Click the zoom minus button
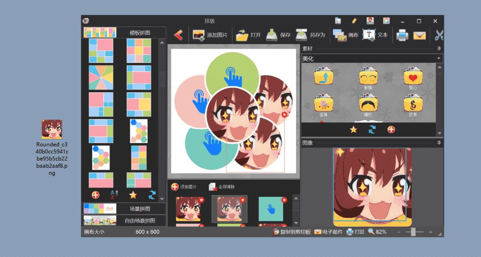The height and width of the screenshot is (257, 481). [399, 232]
